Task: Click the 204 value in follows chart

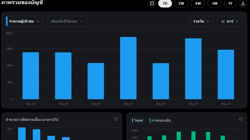Action: [10, 129]
